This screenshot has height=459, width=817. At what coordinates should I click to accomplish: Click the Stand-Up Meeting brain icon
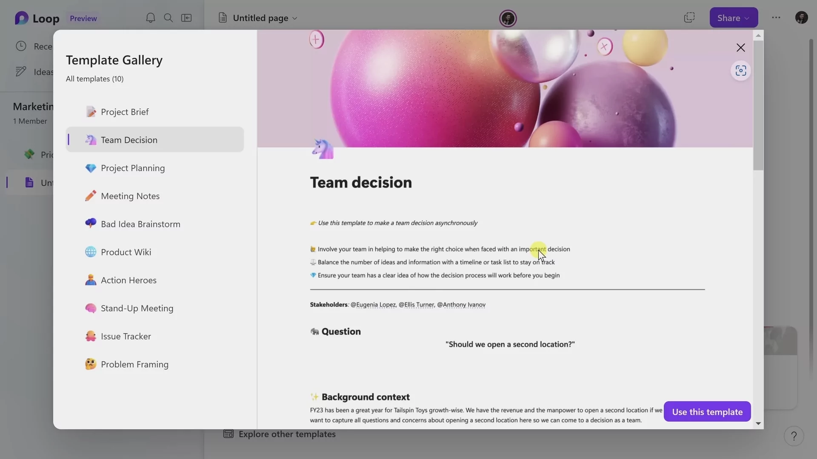[91, 308]
